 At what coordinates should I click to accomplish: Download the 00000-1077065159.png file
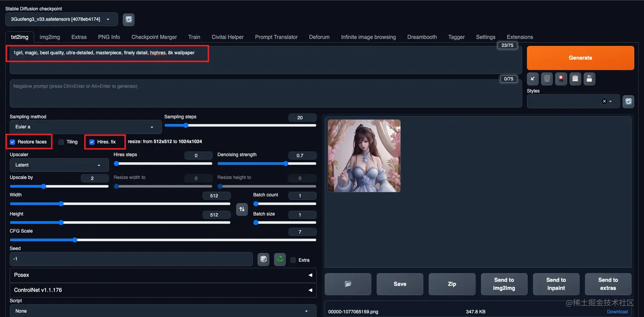pyautogui.click(x=617, y=311)
